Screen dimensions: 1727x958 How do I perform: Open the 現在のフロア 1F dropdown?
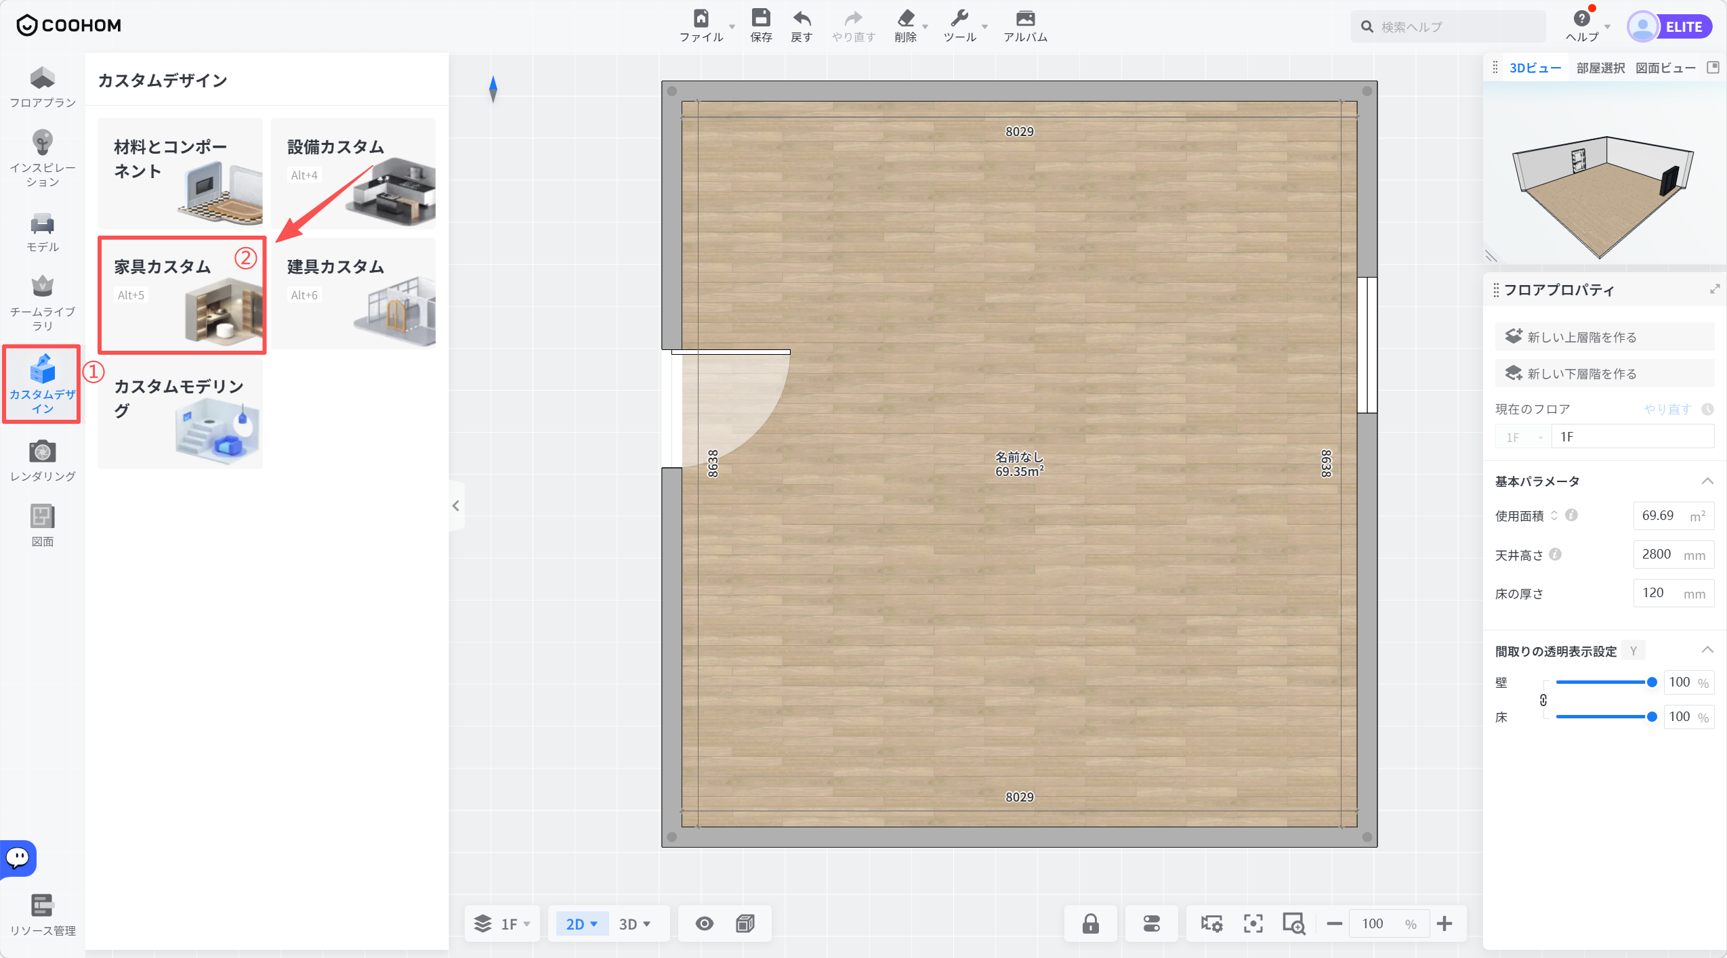(1522, 437)
